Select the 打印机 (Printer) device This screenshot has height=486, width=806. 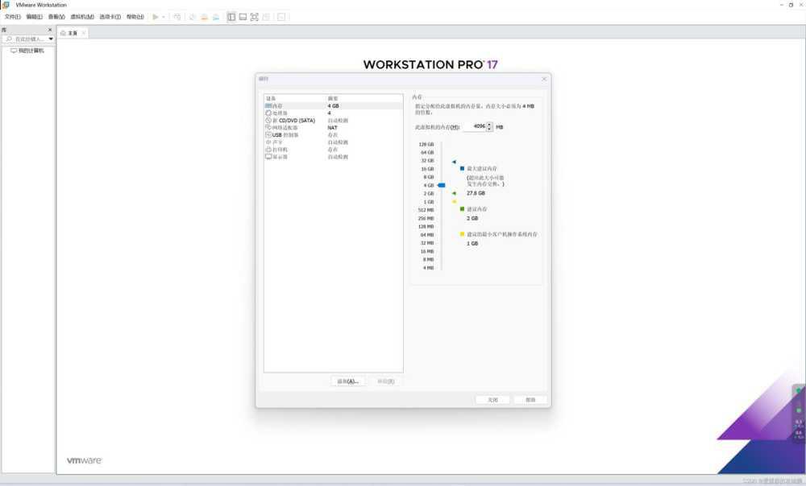(280, 150)
